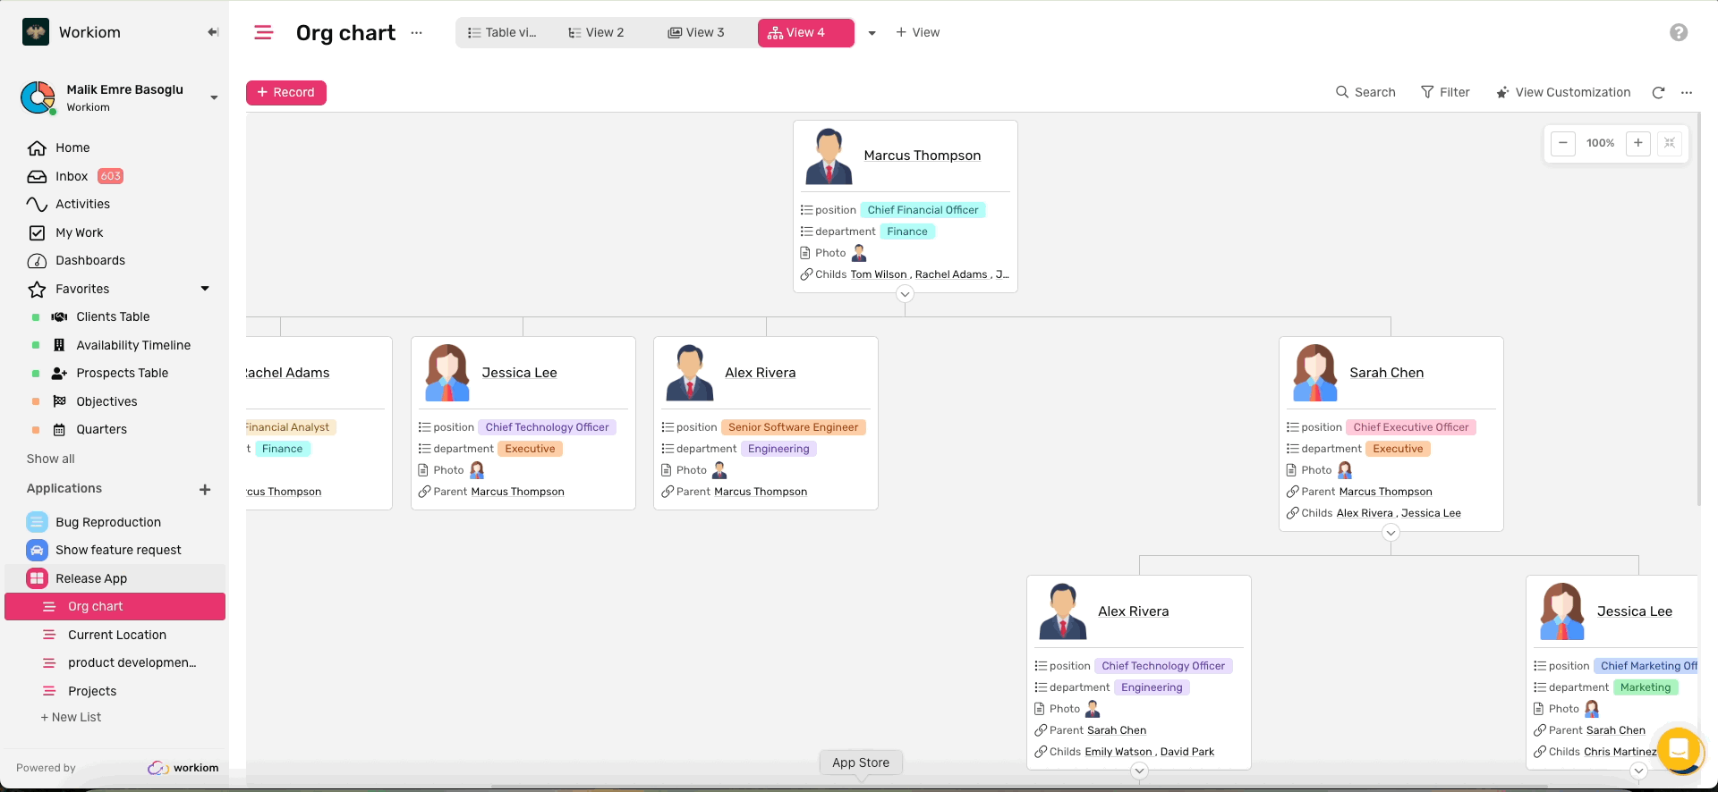Click the hamburger menu icon beside Org chart
This screenshot has height=792, width=1718.
pos(263,33)
